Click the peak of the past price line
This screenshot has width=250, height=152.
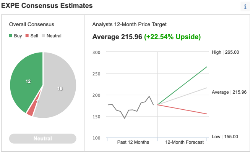pos(149,96)
